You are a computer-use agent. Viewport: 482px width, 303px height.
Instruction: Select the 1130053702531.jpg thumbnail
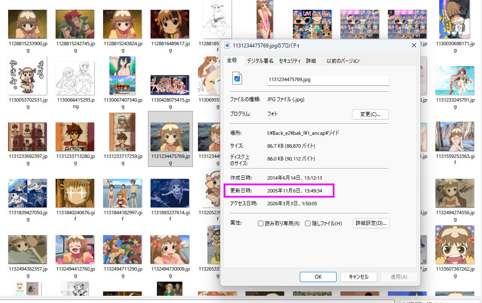pos(28,76)
